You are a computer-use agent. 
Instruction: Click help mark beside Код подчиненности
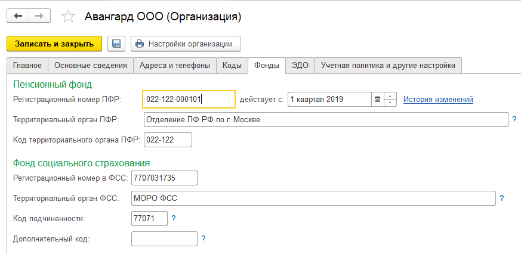174,218
